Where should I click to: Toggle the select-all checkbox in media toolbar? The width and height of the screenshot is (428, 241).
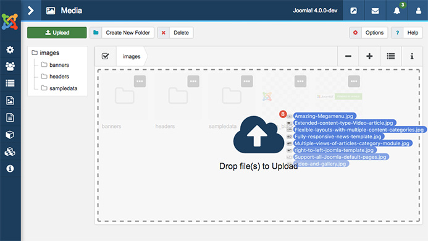pos(106,56)
